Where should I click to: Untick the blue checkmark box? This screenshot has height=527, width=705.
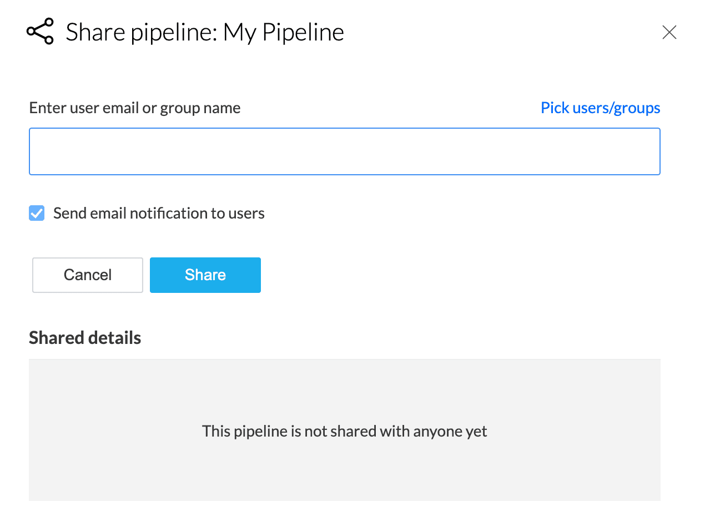tap(37, 214)
